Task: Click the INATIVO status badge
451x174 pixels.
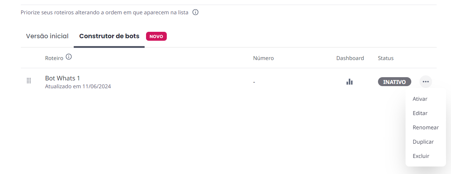Action: [x=394, y=82]
